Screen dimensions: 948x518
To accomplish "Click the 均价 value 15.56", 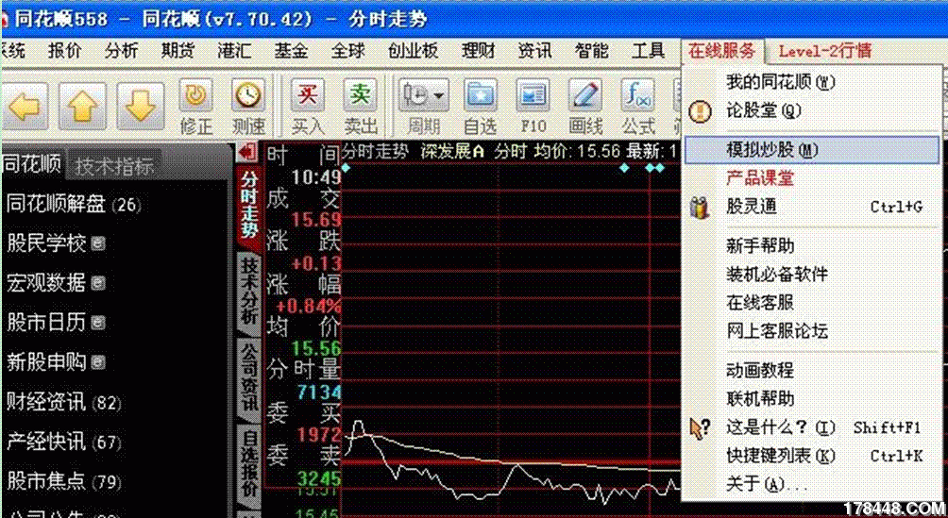I will (x=316, y=349).
